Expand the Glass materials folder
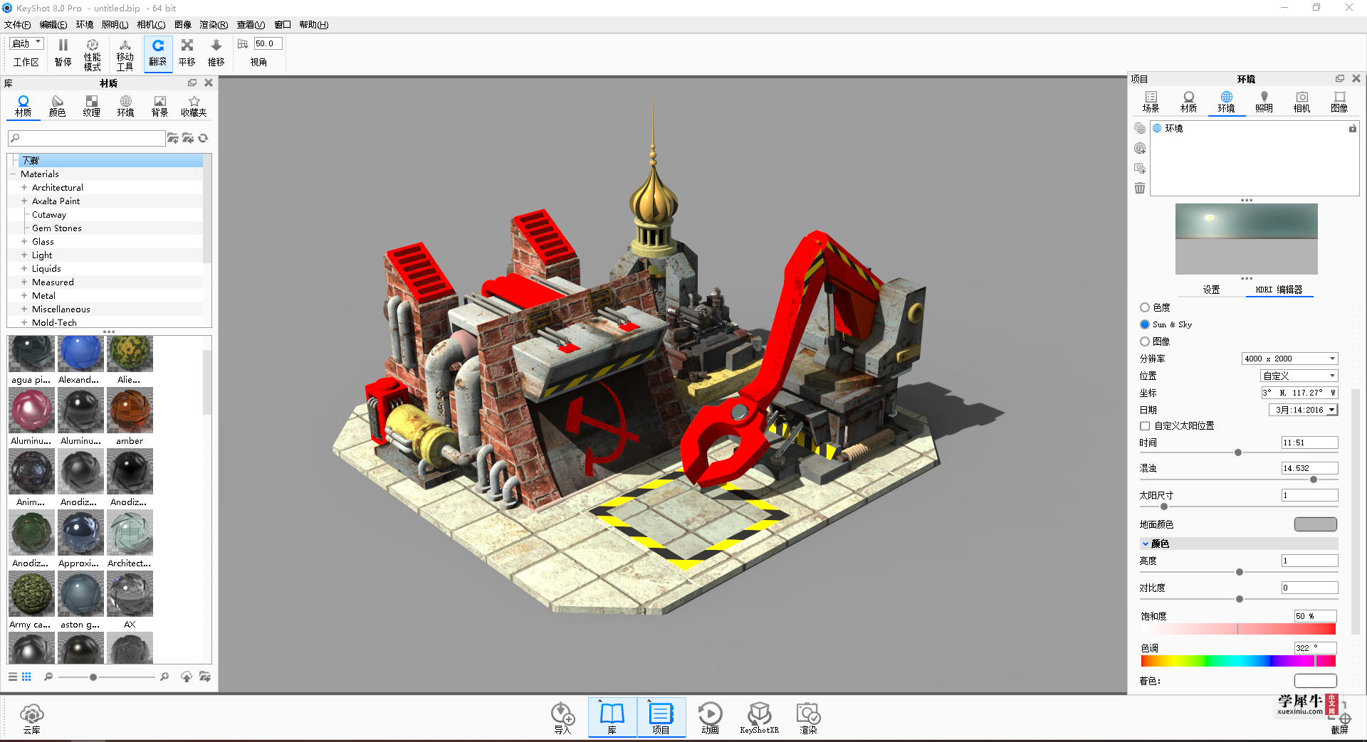This screenshot has height=742, width=1367. pyautogui.click(x=24, y=242)
